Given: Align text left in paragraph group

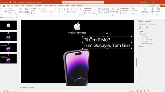Looking at the screenshot, I should pyautogui.click(x=68, y=12).
